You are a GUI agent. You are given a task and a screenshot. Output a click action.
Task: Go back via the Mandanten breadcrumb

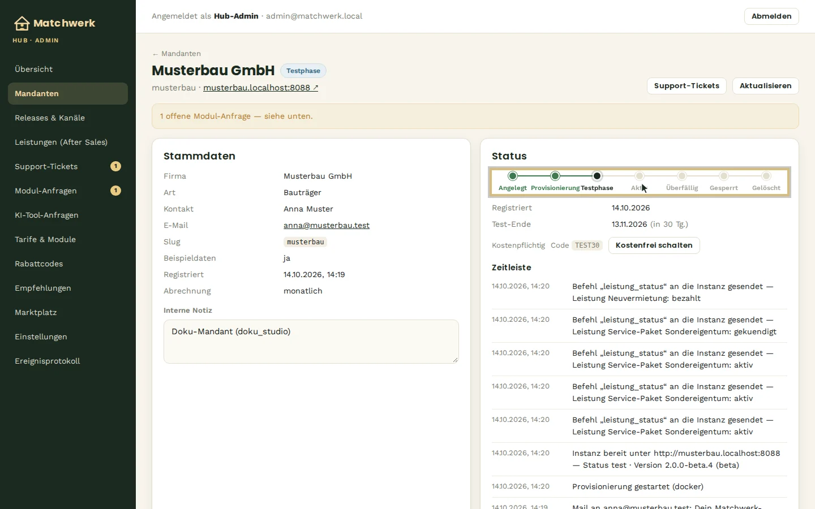coord(177,54)
